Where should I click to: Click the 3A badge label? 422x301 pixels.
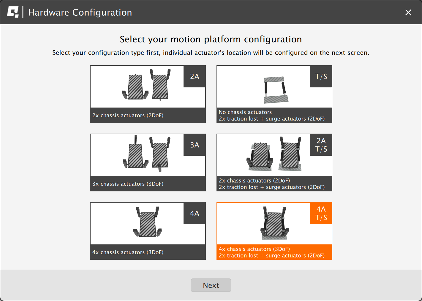(x=195, y=145)
